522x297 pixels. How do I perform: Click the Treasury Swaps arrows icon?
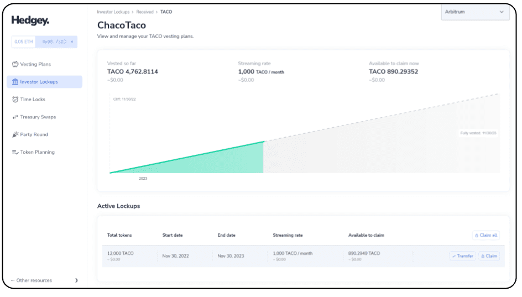[15, 117]
